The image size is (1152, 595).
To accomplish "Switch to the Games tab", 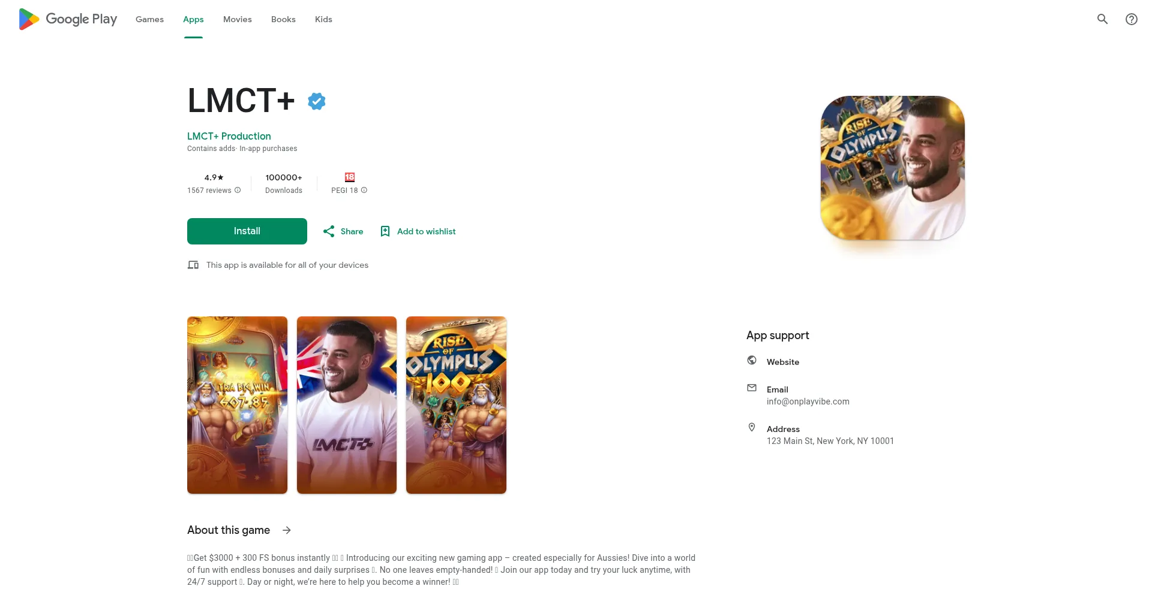I will click(149, 19).
